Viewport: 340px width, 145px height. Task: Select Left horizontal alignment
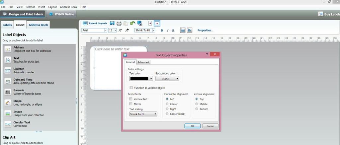167,99
